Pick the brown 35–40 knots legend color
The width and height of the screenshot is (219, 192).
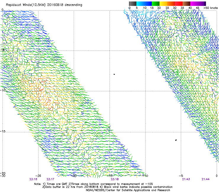186,4
